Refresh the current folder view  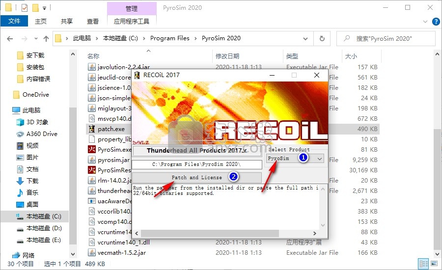[x=322, y=38]
